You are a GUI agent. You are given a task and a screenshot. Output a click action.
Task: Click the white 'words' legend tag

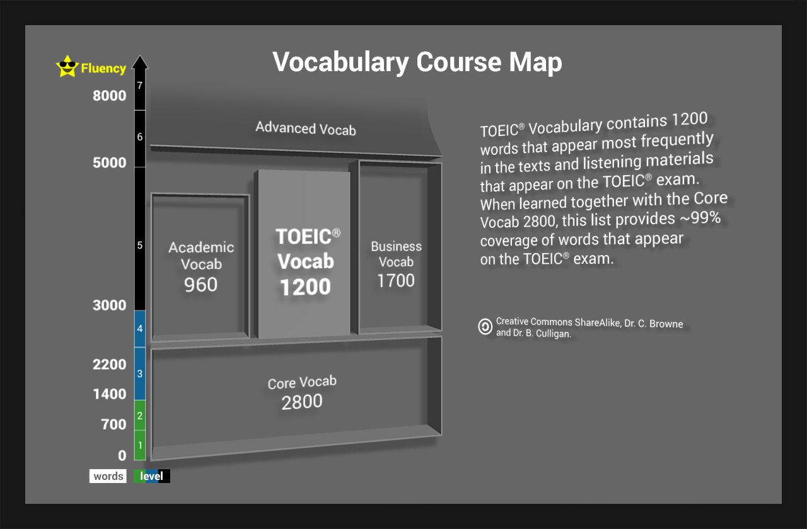click(x=108, y=476)
